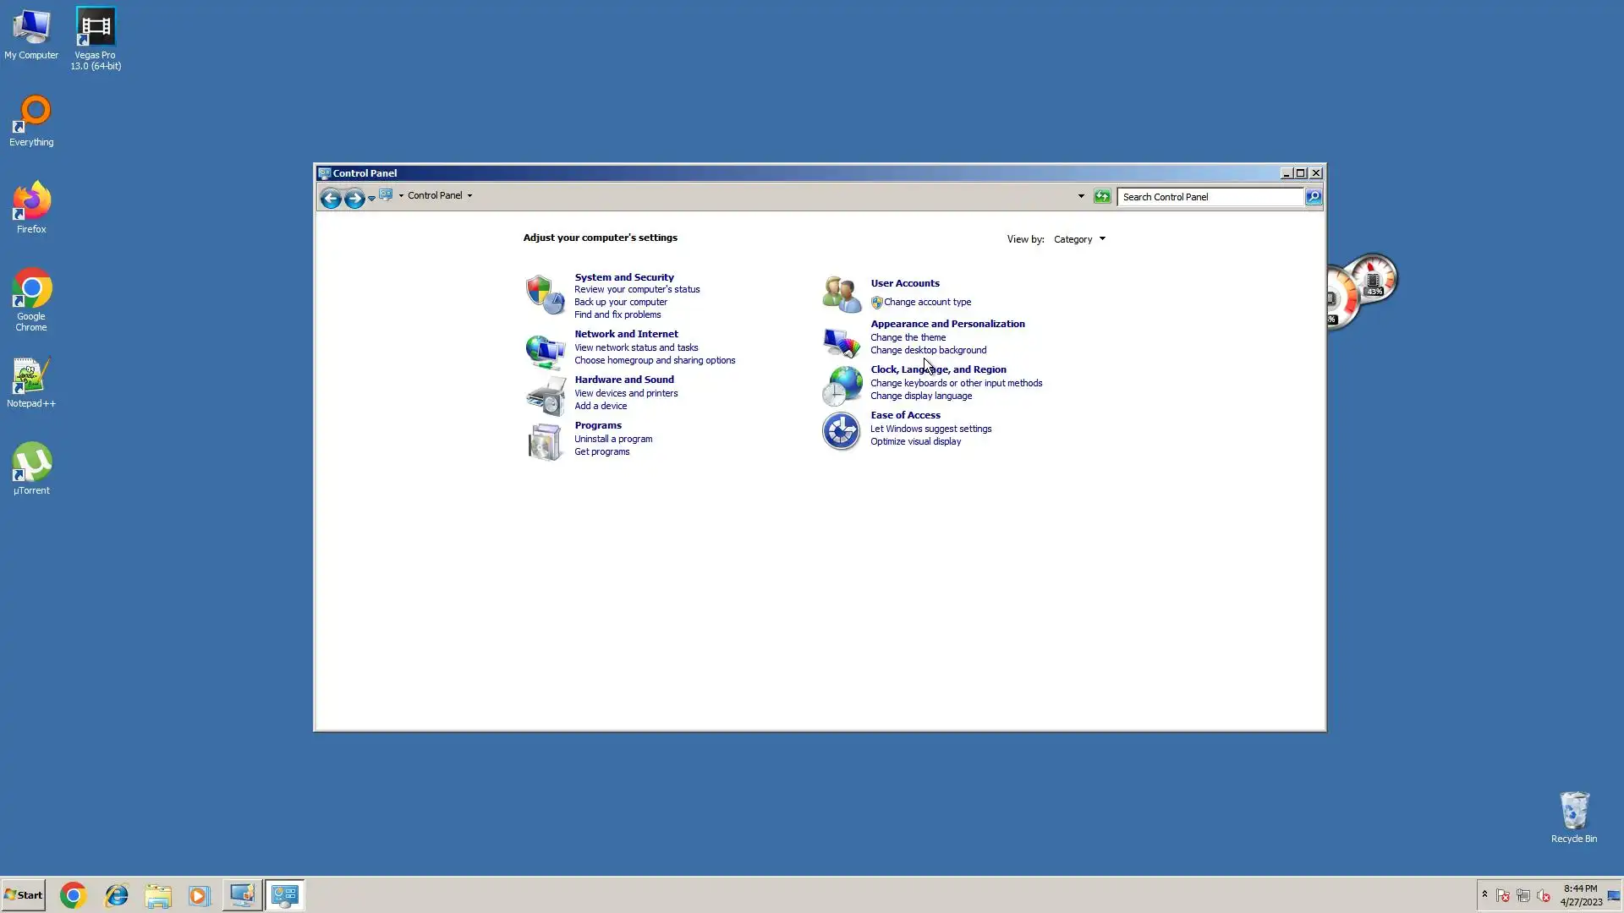Expand the Control Panel breadcrumb arrow

coord(469,196)
